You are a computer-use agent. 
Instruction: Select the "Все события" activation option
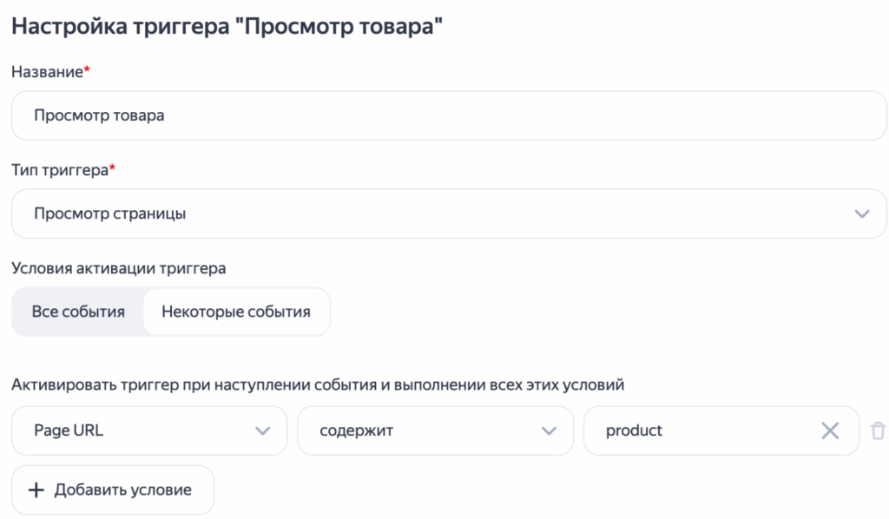click(x=77, y=311)
